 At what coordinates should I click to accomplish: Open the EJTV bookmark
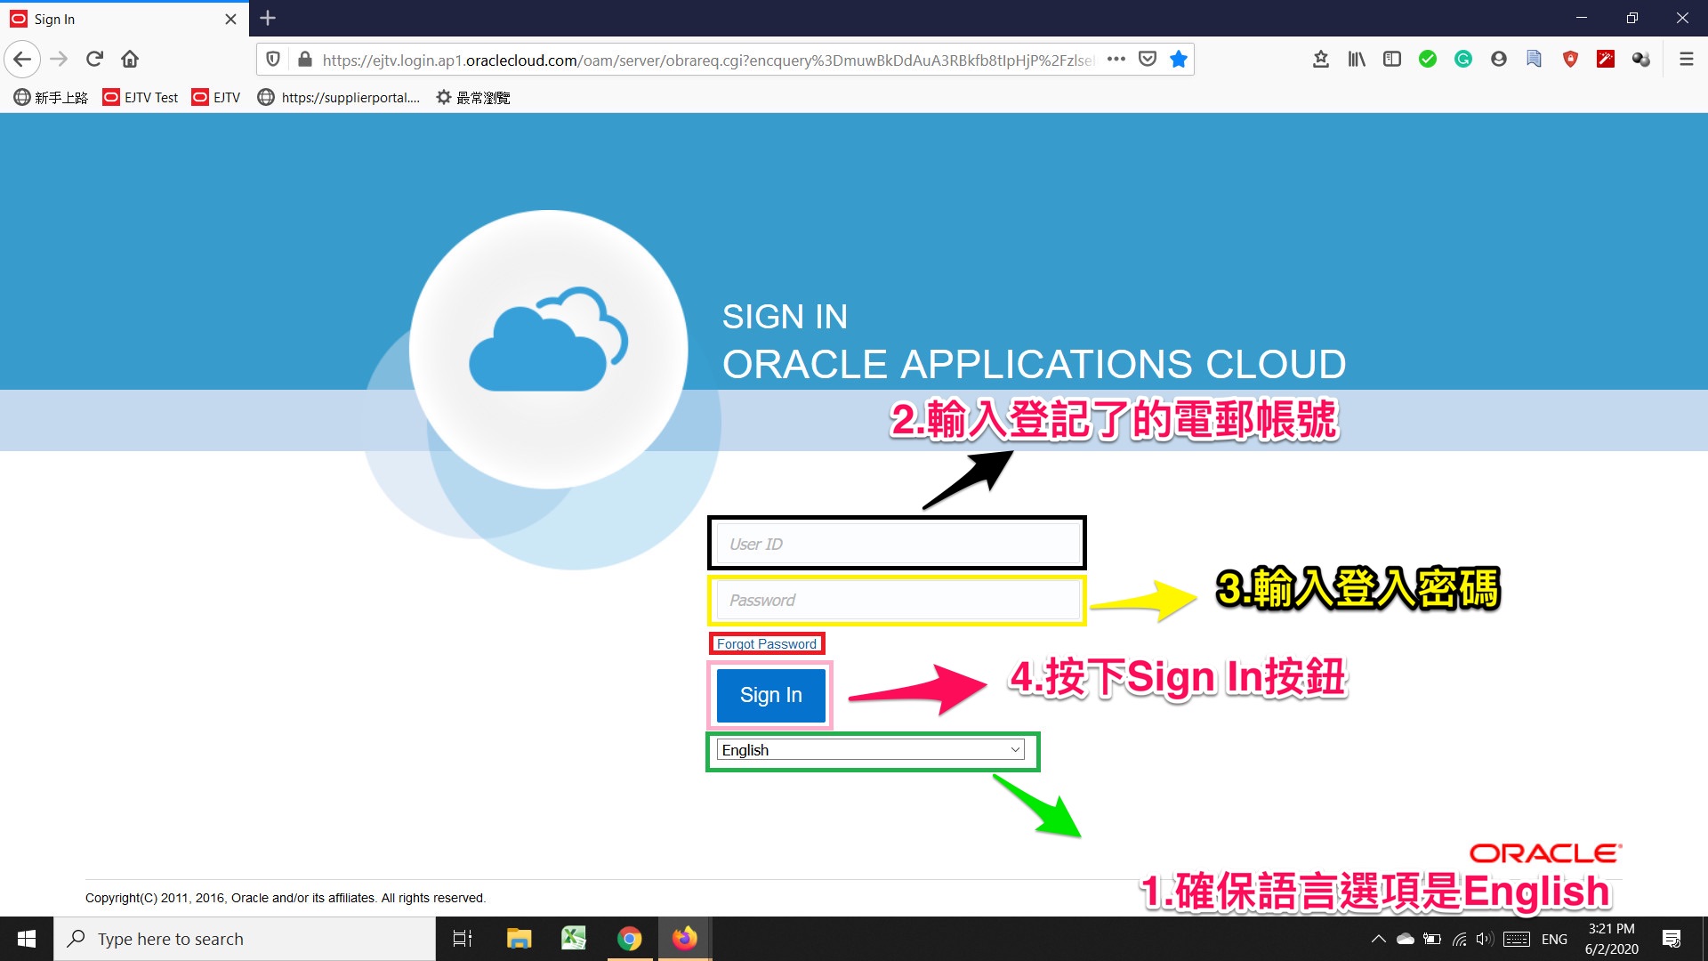coord(216,97)
